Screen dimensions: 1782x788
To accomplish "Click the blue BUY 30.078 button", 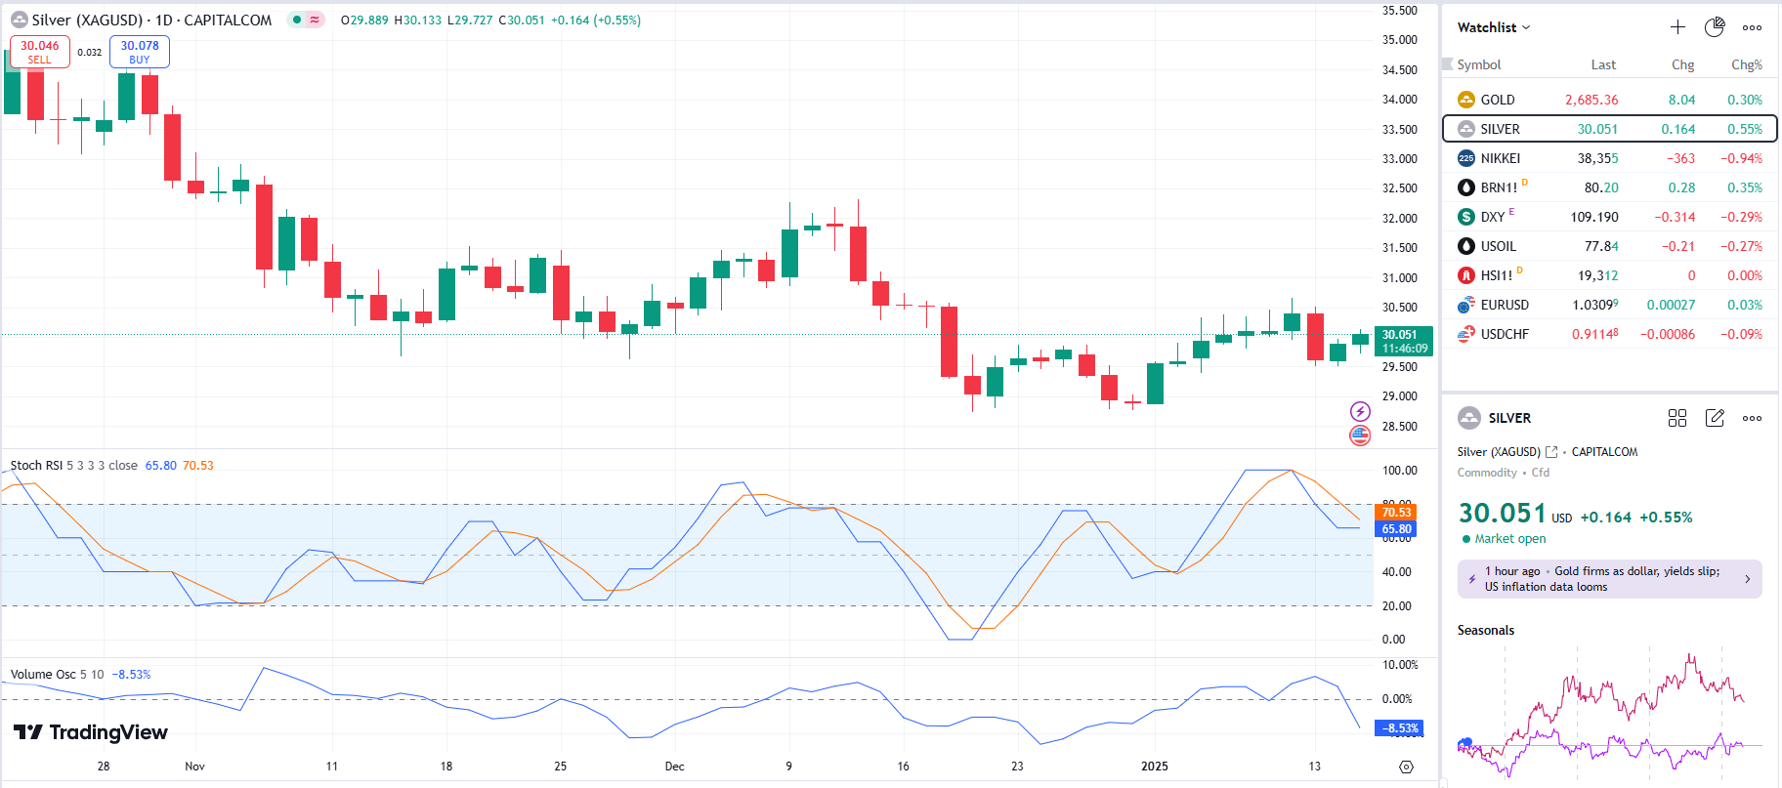I will click(140, 52).
